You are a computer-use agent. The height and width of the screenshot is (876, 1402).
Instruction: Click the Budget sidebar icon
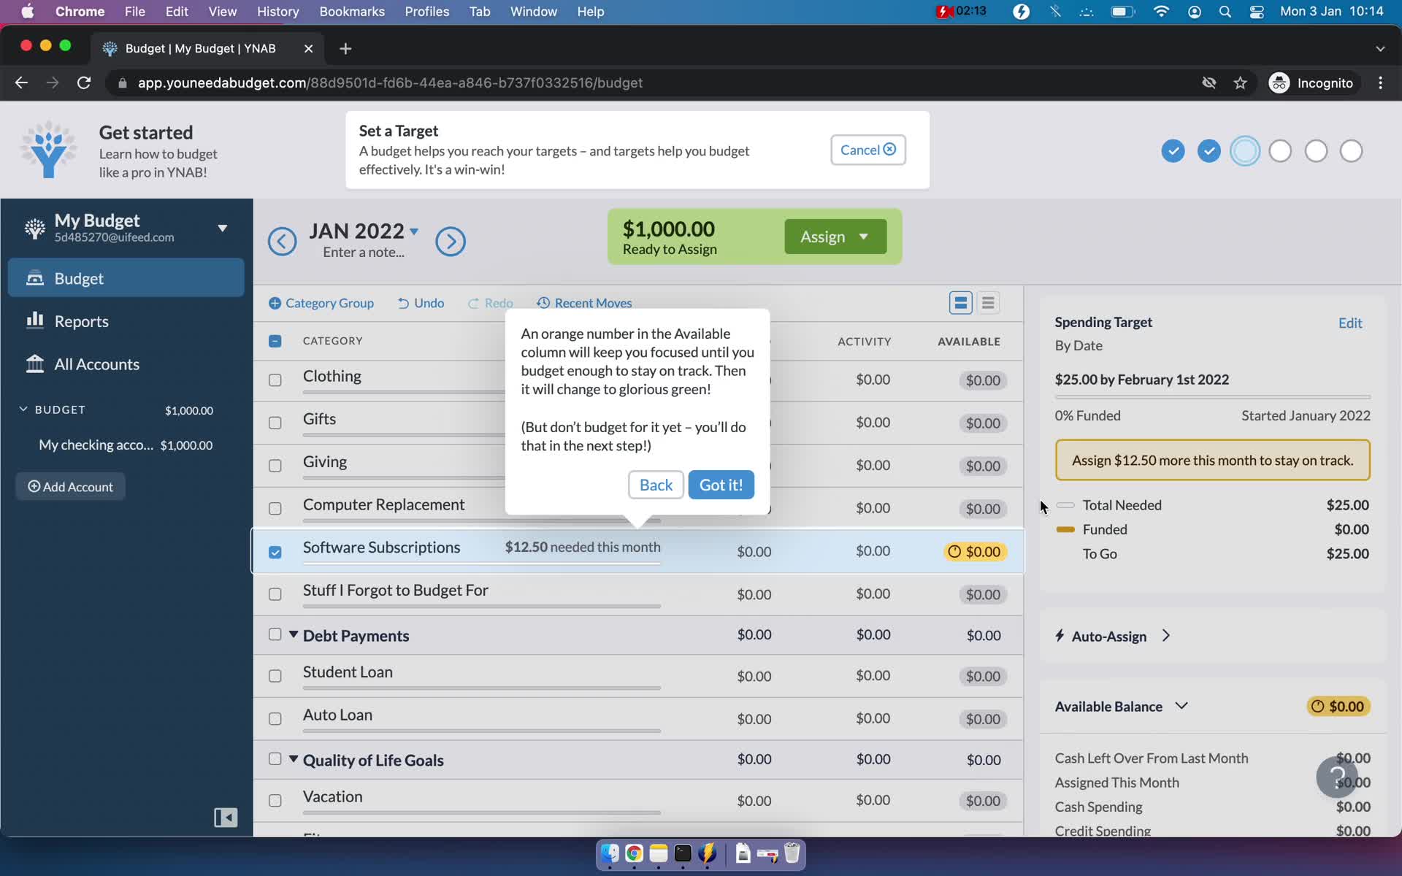point(37,277)
